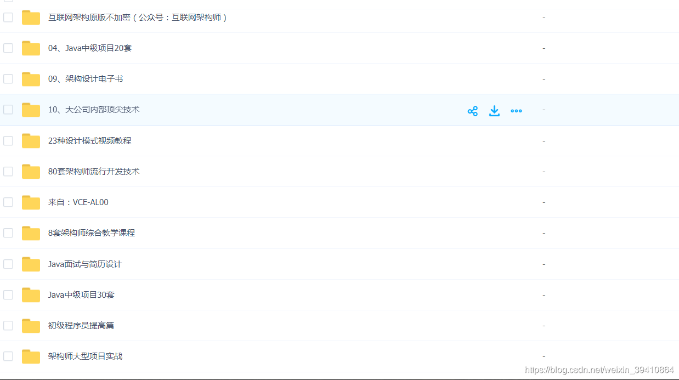Click folder icon of 8套架构师综合教学课程

31,233
